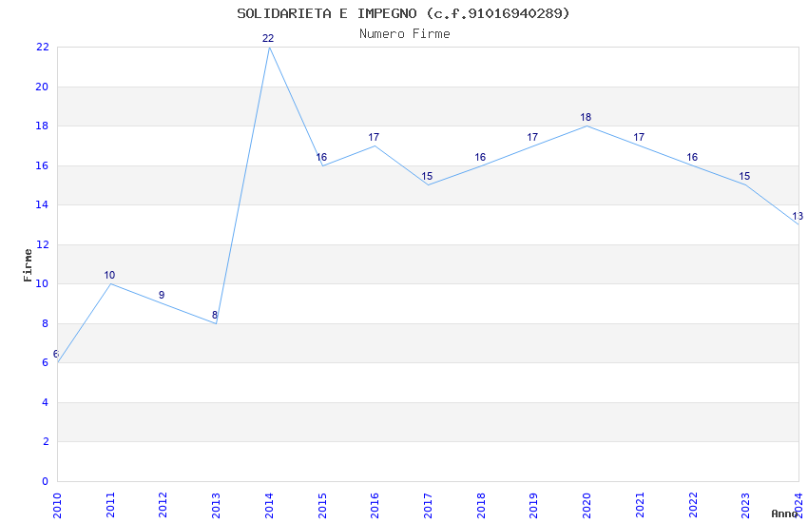Select the data label 13 at 2024

pos(798,217)
